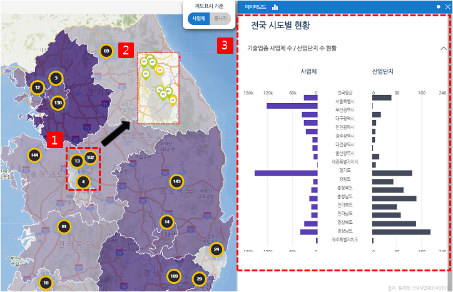Click the 경기도 산업단지 dark bar

point(392,173)
